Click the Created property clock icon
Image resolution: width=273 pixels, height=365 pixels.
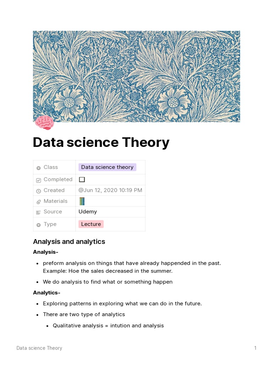tap(38, 191)
